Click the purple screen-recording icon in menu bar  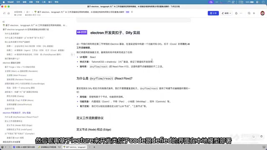pyautogui.click(x=211, y=2)
